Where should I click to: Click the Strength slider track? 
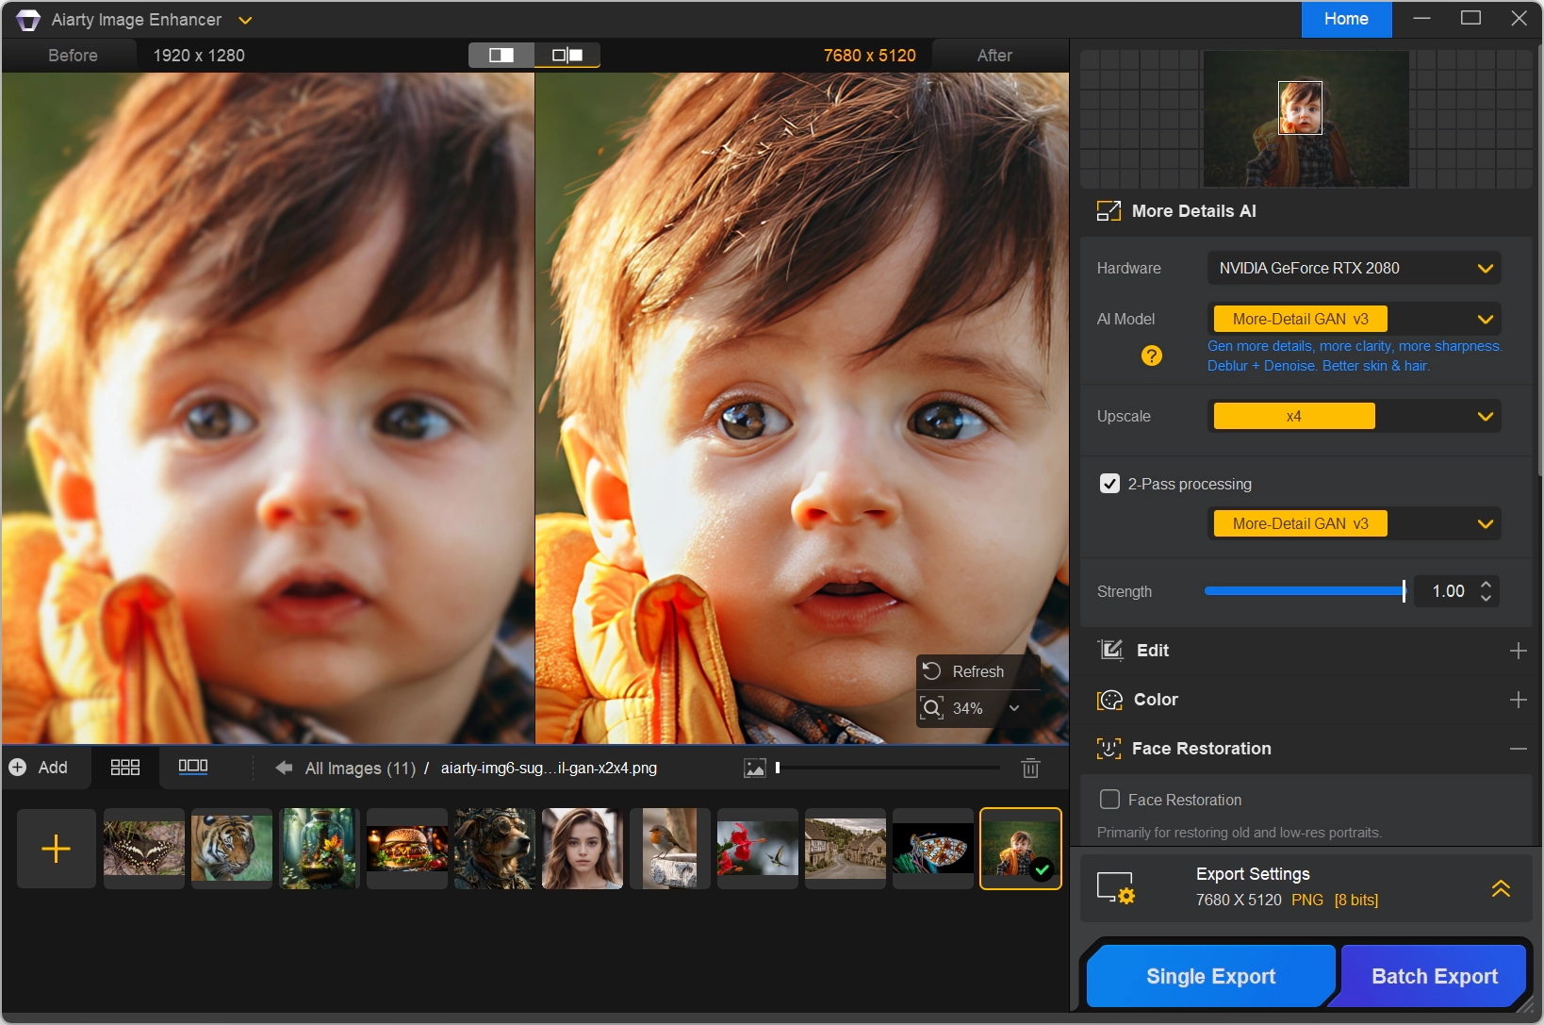pyautogui.click(x=1305, y=591)
